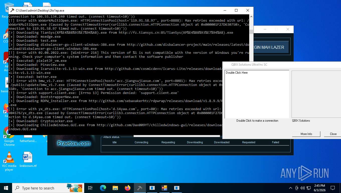Click the Downloaded: CryptoLocker.exe console line
341x193 pixels.
(x=41, y=121)
